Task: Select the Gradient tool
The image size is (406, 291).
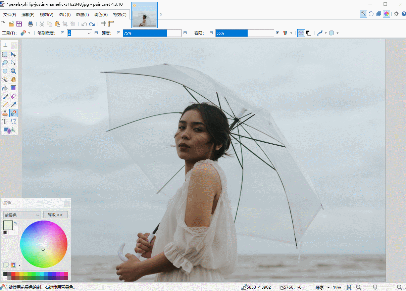Action: pos(13,88)
